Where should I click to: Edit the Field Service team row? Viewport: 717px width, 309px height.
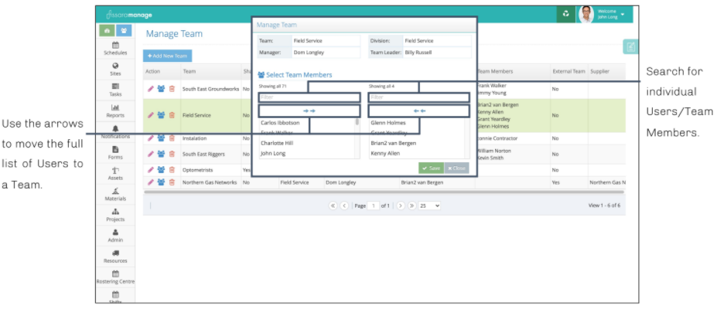coord(151,115)
